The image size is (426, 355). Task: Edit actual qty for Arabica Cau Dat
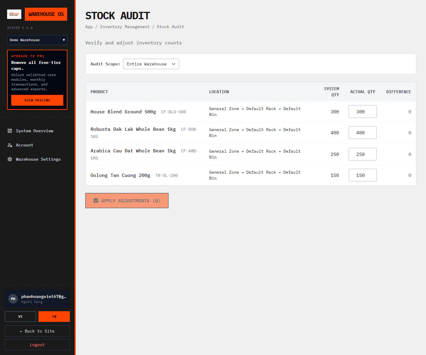pyautogui.click(x=363, y=154)
